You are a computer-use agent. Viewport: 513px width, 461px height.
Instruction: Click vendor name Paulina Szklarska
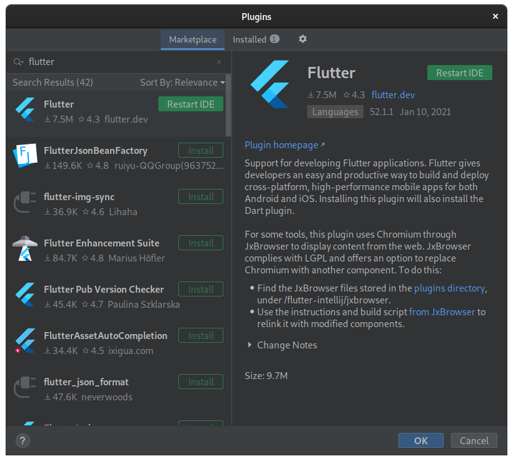coord(144,305)
